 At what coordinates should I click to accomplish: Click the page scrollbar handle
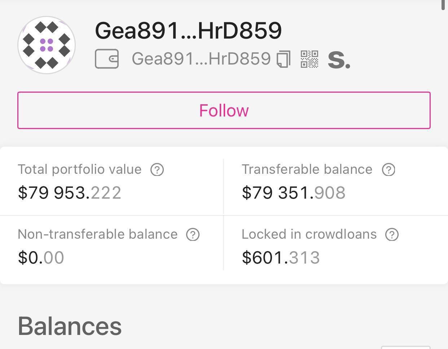443,5
